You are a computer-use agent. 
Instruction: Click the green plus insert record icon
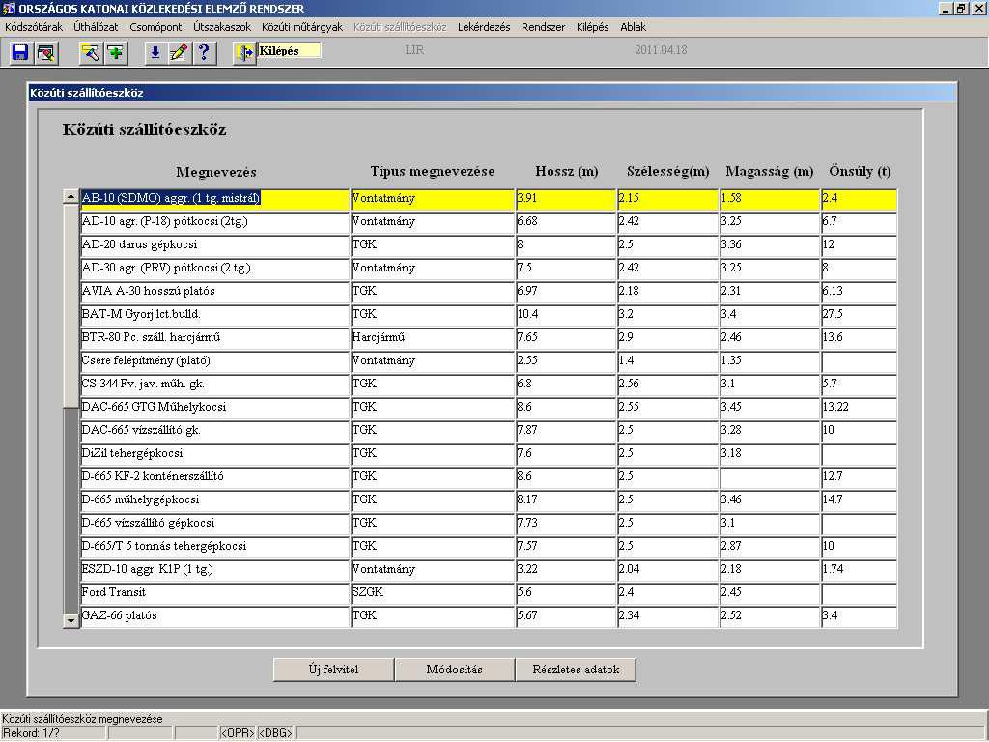click(116, 52)
